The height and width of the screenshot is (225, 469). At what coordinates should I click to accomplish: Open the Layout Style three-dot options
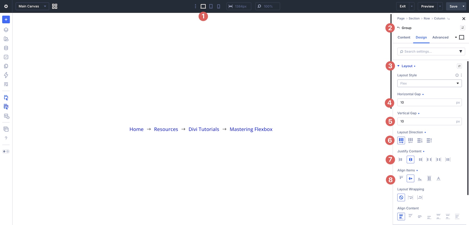click(461, 75)
